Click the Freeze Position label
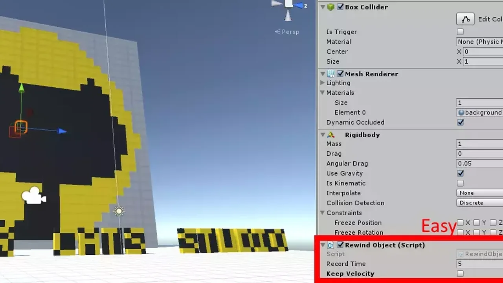 point(358,223)
